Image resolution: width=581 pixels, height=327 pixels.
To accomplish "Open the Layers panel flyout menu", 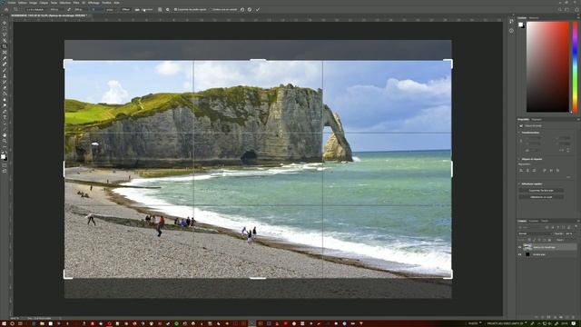I will [577, 221].
